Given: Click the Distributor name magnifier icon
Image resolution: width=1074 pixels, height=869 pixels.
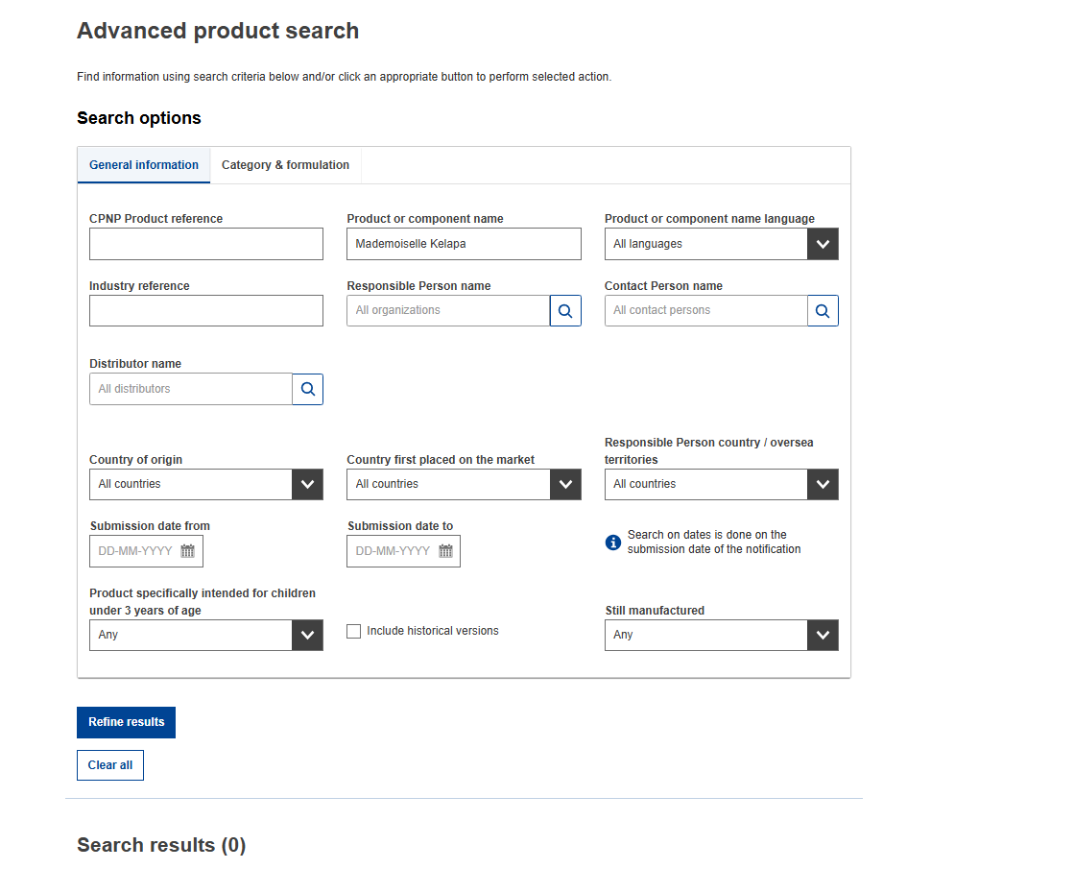Looking at the screenshot, I should pyautogui.click(x=308, y=389).
